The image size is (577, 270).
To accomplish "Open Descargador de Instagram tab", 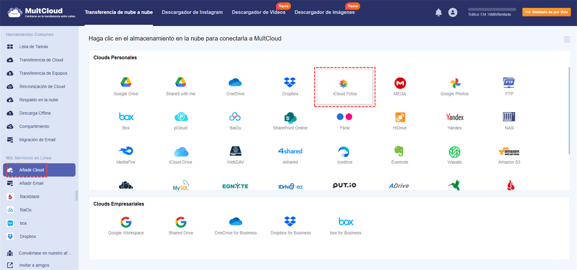I will pyautogui.click(x=192, y=12).
